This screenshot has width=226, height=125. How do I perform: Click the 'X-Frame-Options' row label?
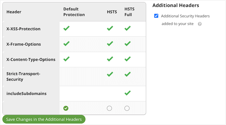coord(24,44)
